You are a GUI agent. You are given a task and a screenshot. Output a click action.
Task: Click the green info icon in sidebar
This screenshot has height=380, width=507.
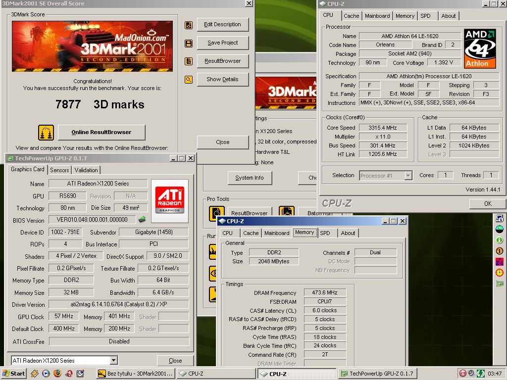500,240
